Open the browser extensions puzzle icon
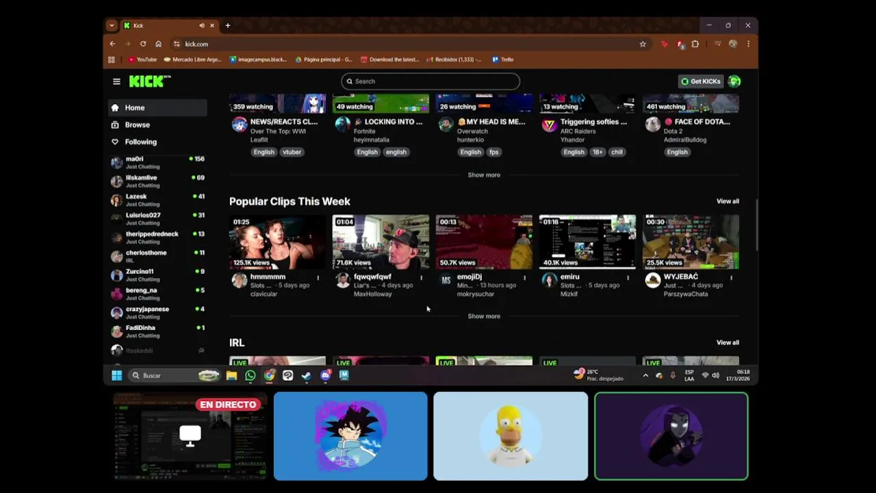The height and width of the screenshot is (493, 876). pos(695,44)
